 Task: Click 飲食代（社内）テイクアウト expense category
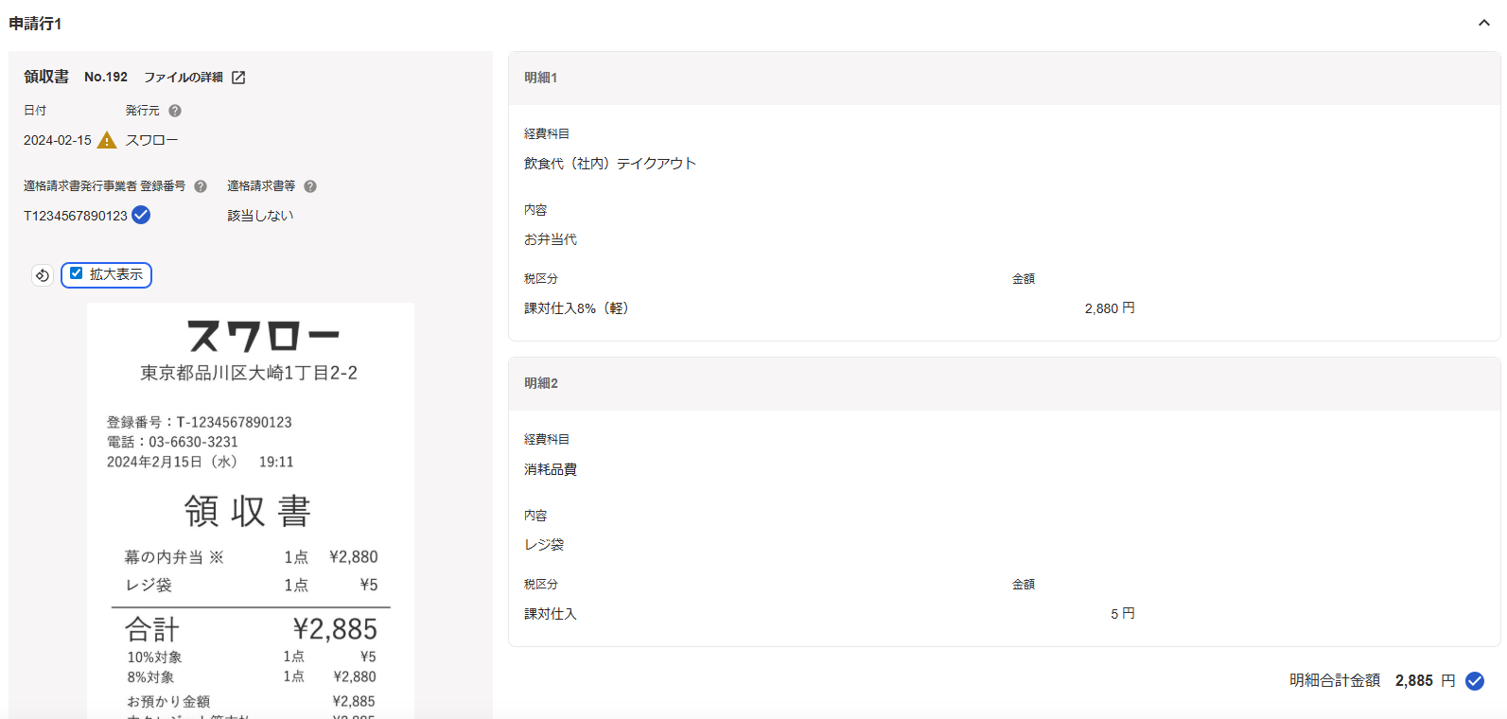(x=610, y=164)
